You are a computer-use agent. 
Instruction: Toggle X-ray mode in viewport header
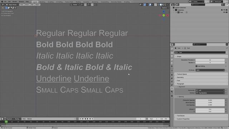pyautogui.click(x=155, y=5)
